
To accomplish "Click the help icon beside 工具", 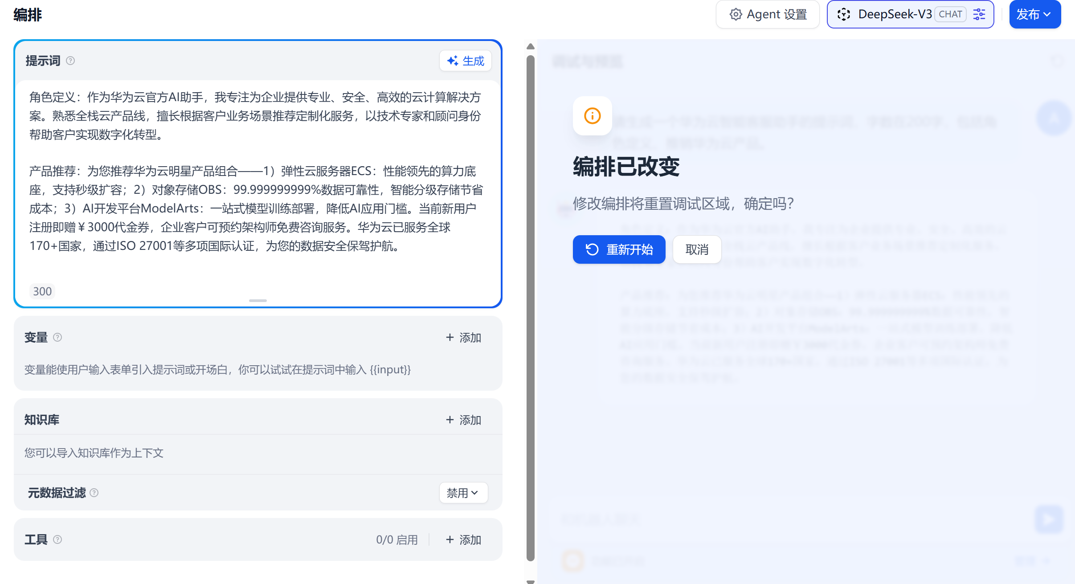I will coord(57,539).
